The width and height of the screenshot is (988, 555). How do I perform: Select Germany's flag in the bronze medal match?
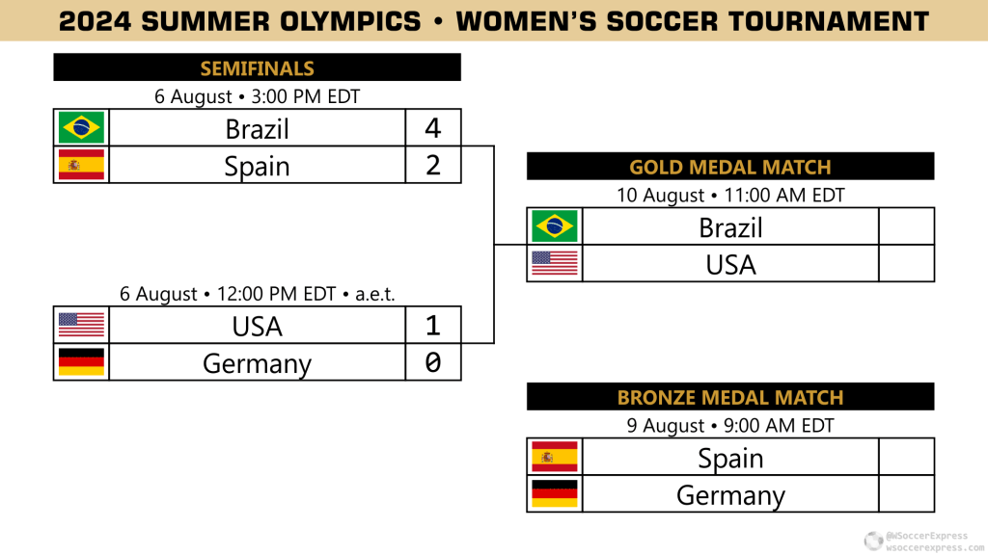click(555, 494)
